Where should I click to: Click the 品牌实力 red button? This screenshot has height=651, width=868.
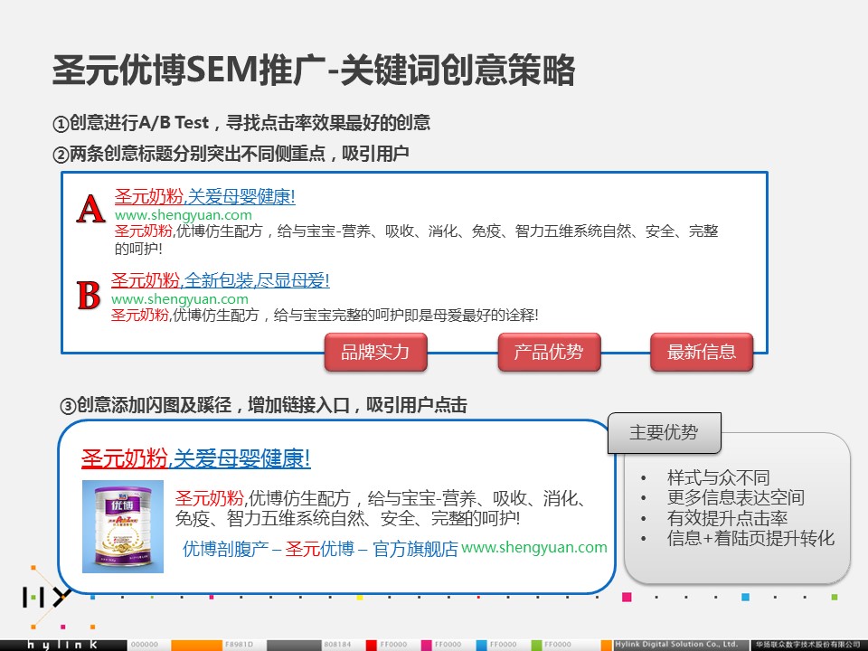coord(375,352)
